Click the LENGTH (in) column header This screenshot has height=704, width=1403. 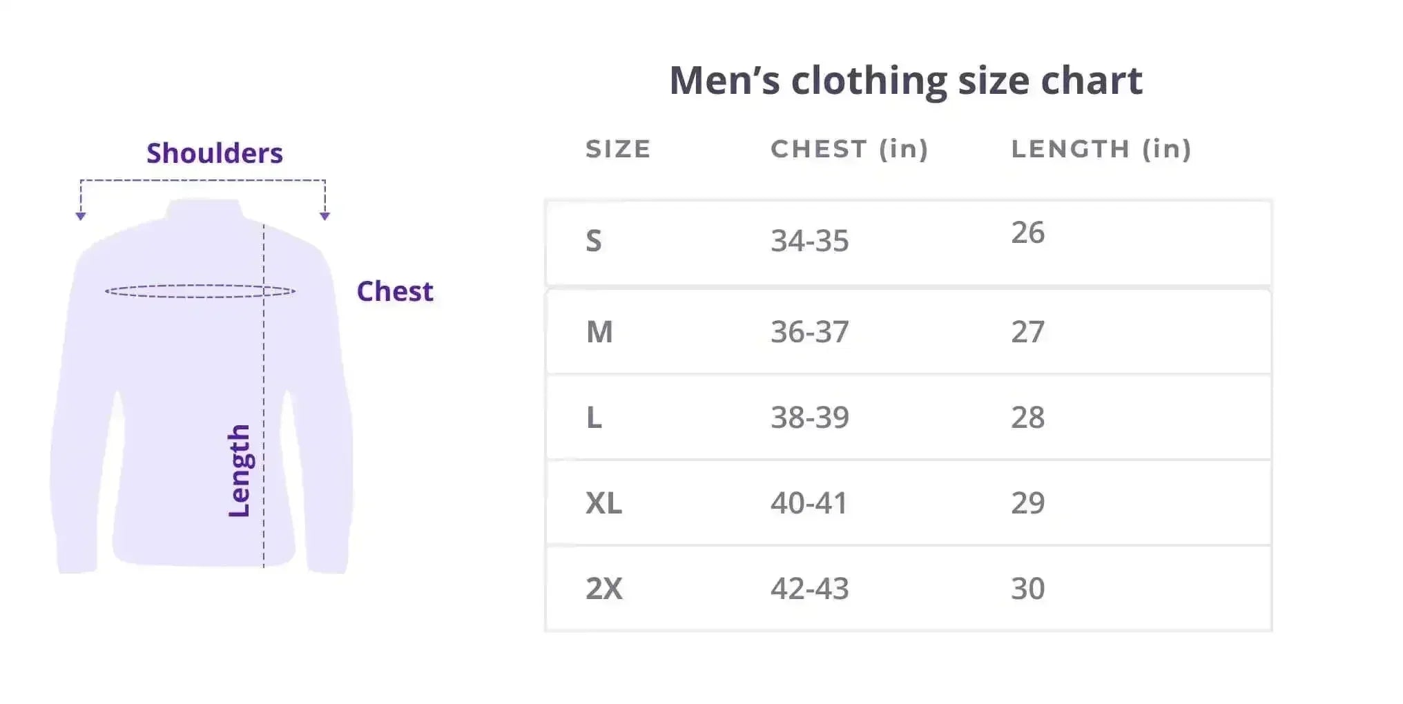coord(1101,149)
